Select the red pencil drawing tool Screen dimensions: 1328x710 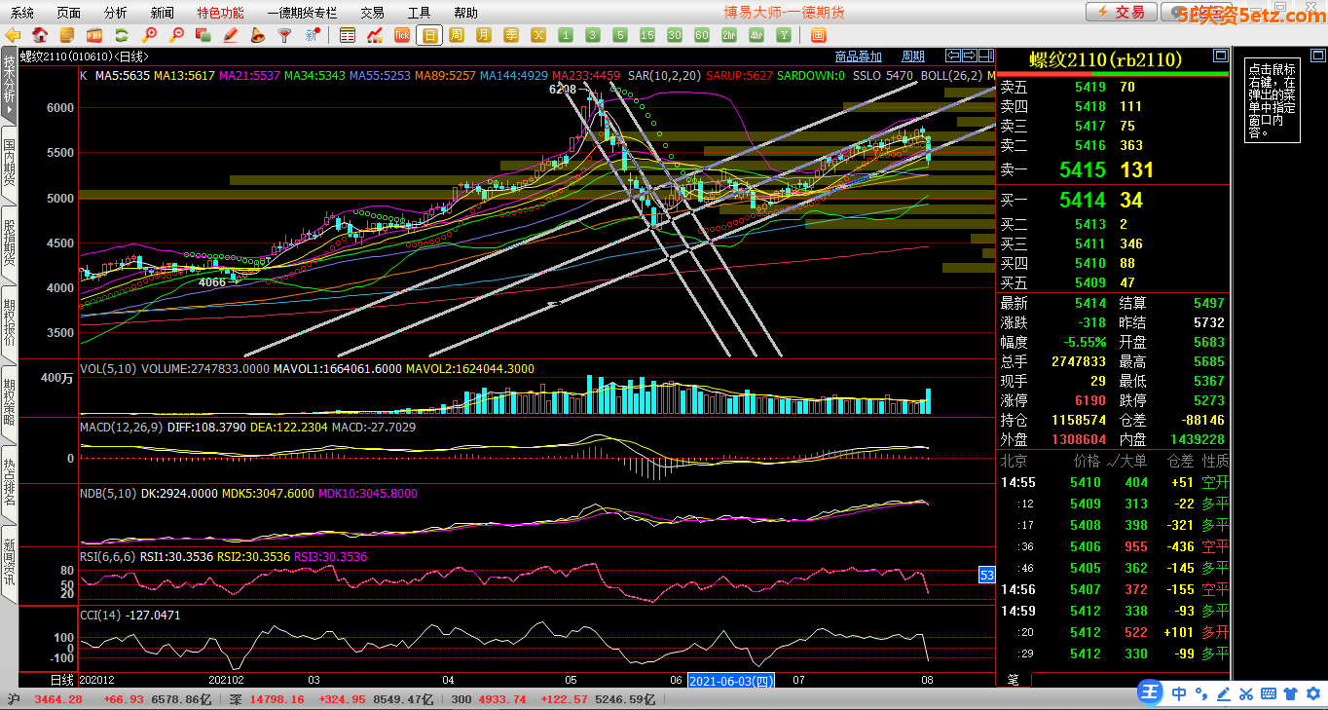tap(231, 35)
